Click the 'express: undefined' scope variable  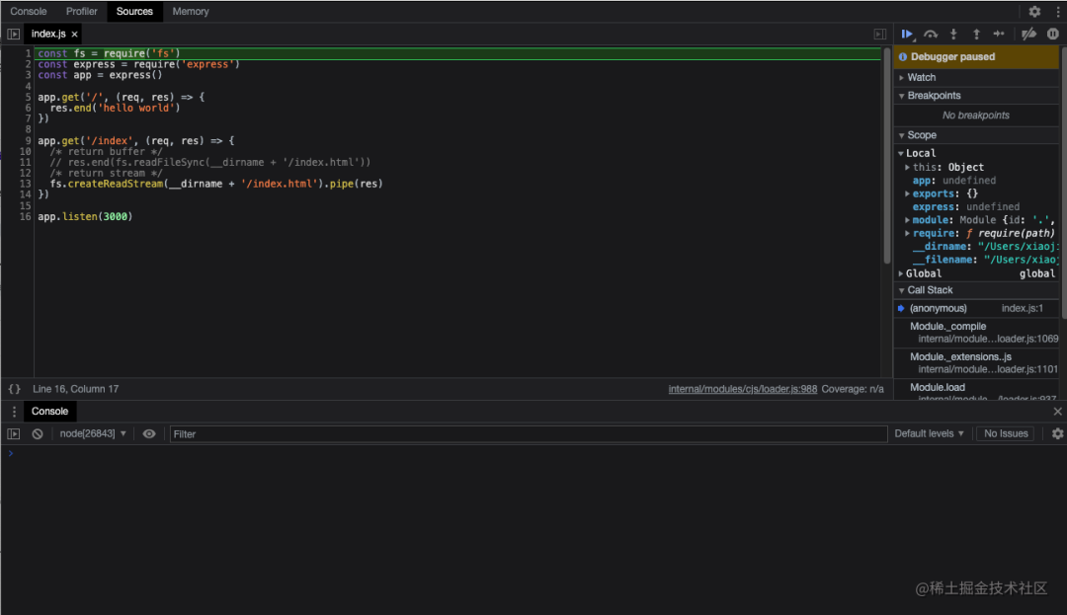point(965,206)
